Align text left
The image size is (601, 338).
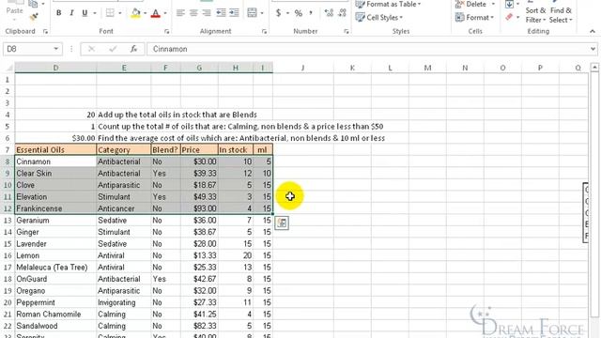[x=180, y=13]
